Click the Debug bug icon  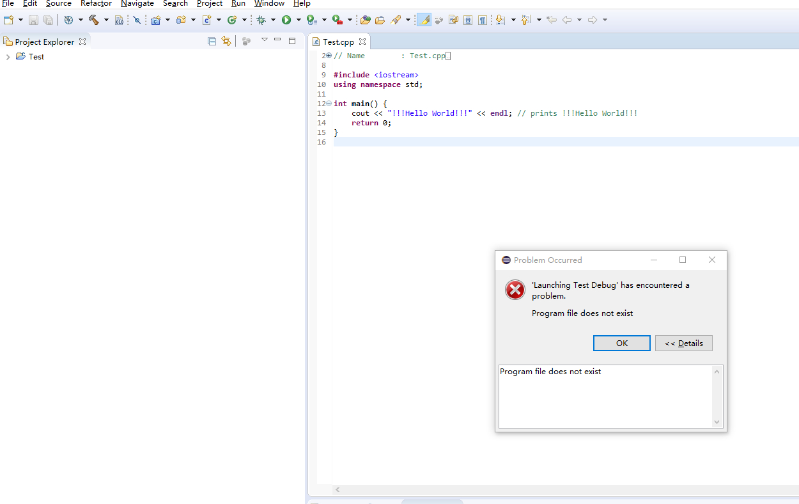[261, 20]
